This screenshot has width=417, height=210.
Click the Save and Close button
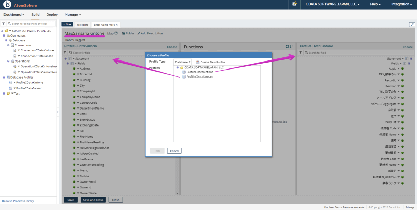click(x=93, y=200)
